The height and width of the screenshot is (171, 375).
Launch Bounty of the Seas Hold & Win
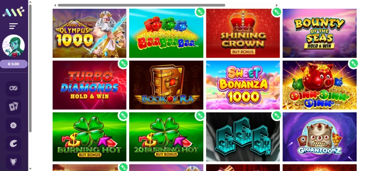pos(320,33)
